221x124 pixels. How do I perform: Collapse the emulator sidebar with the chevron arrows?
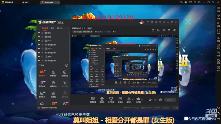click(x=218, y=2)
